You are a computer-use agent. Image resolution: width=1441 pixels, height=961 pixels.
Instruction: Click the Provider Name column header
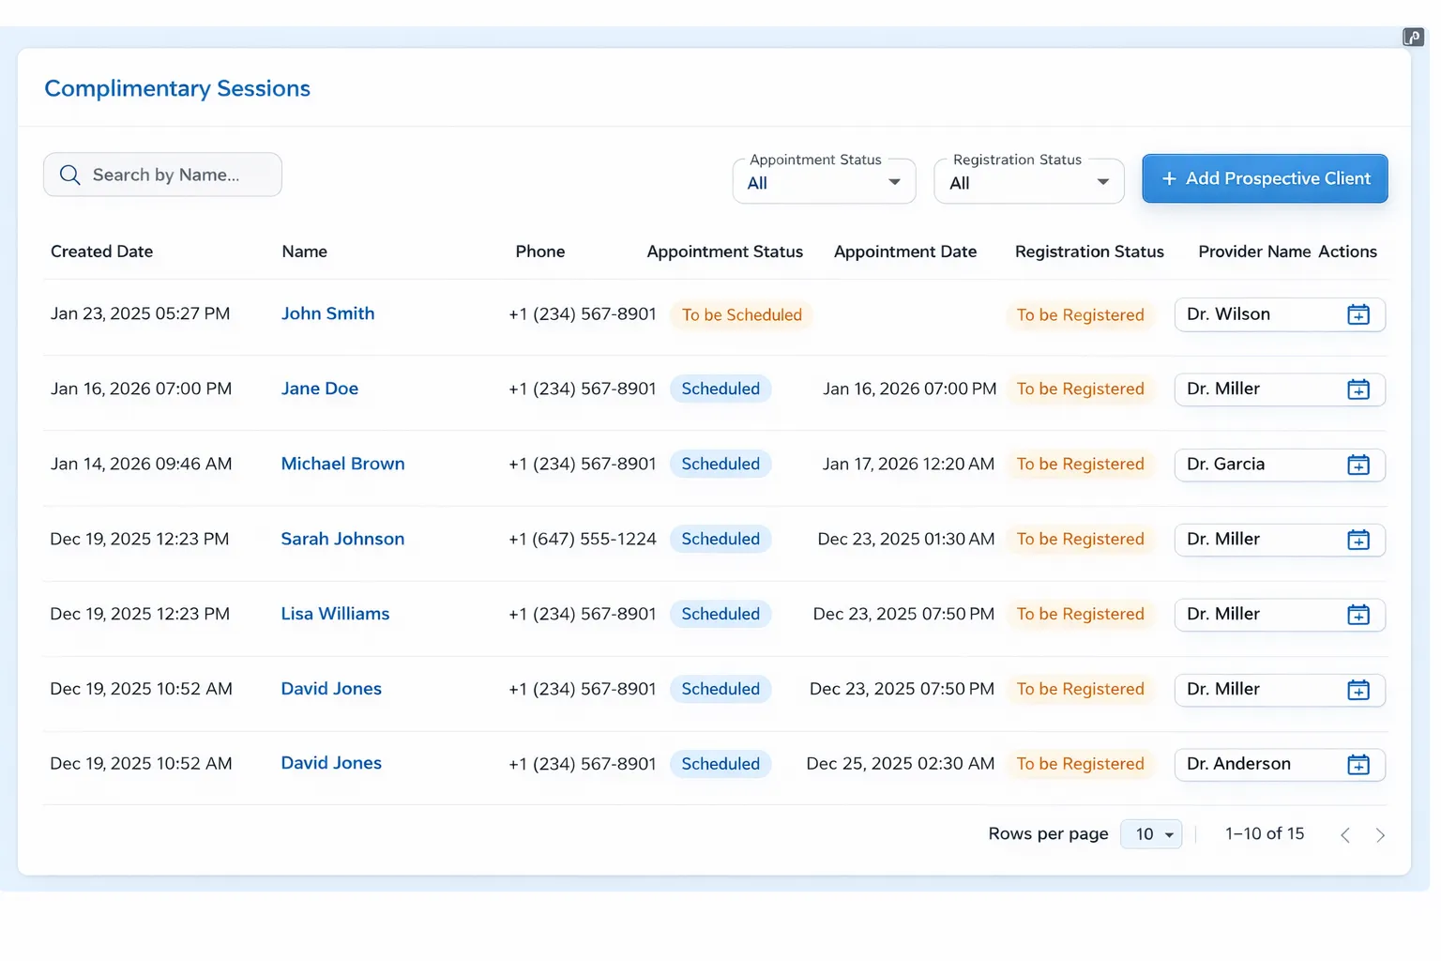[1254, 252]
